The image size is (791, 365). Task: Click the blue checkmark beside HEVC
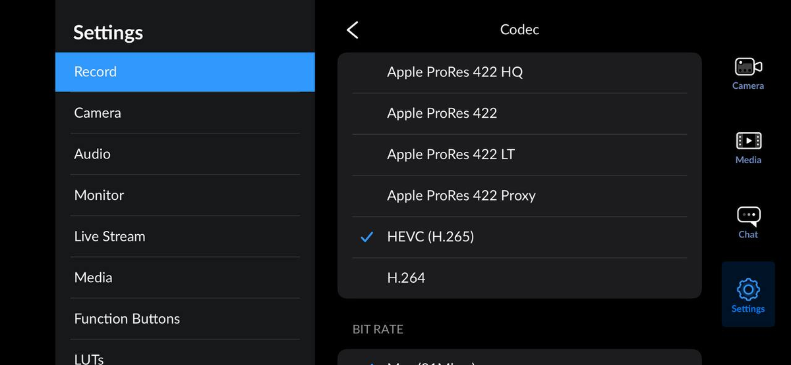(367, 237)
